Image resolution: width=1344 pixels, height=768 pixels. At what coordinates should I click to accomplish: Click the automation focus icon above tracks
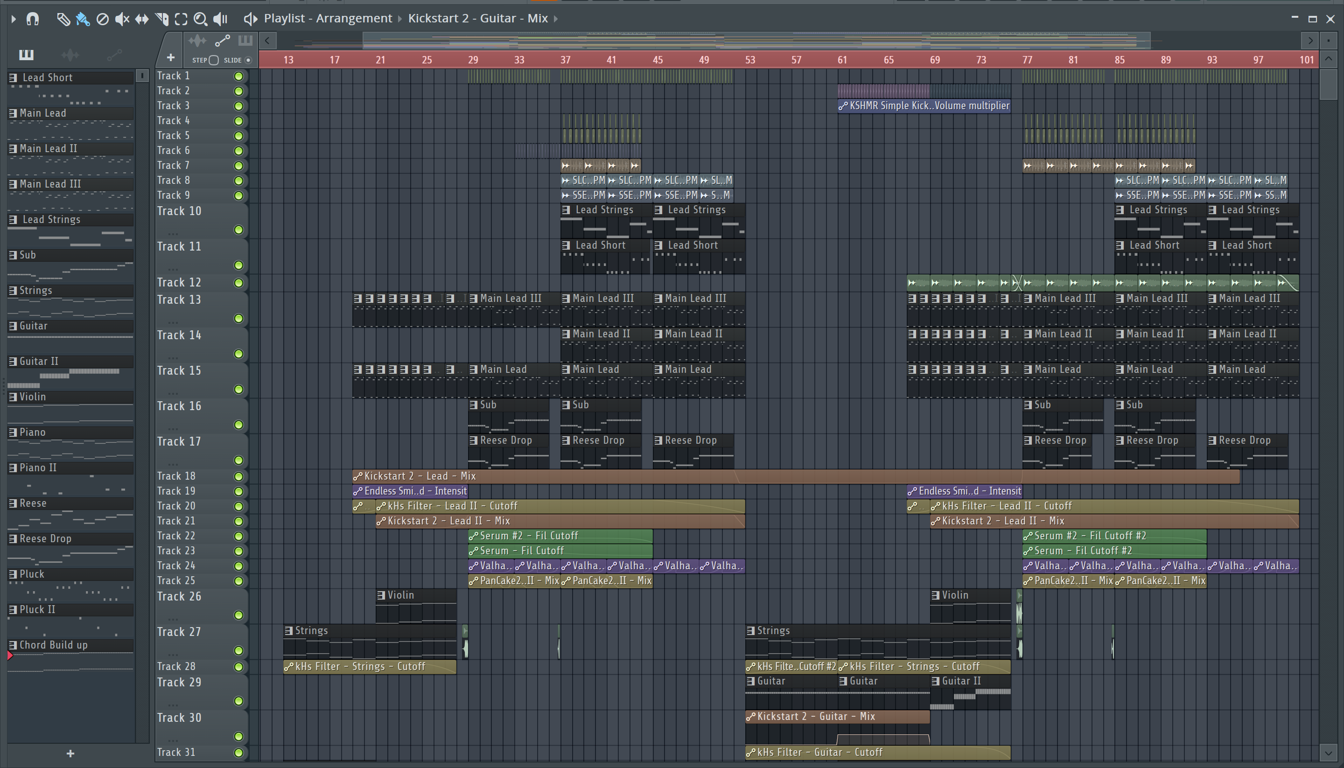[x=222, y=41]
